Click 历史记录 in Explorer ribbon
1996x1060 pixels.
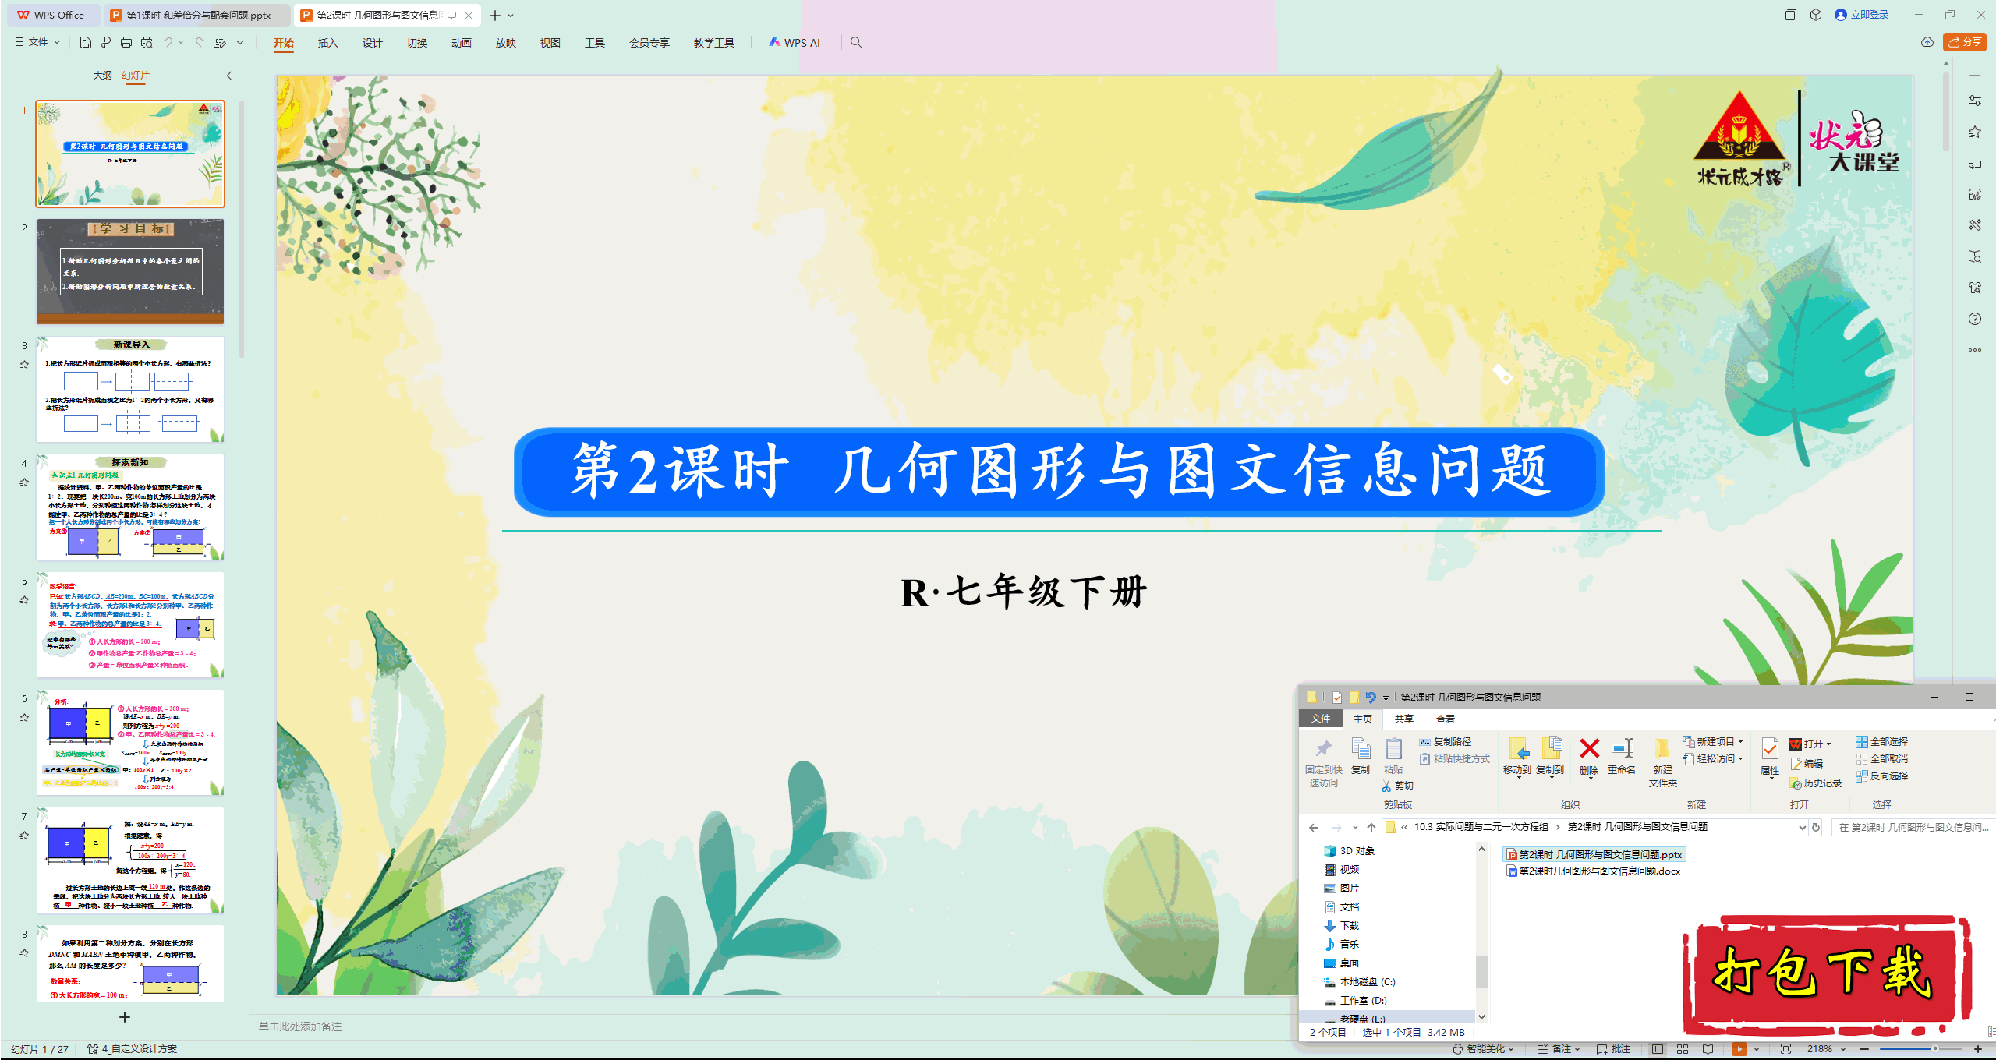click(1815, 783)
